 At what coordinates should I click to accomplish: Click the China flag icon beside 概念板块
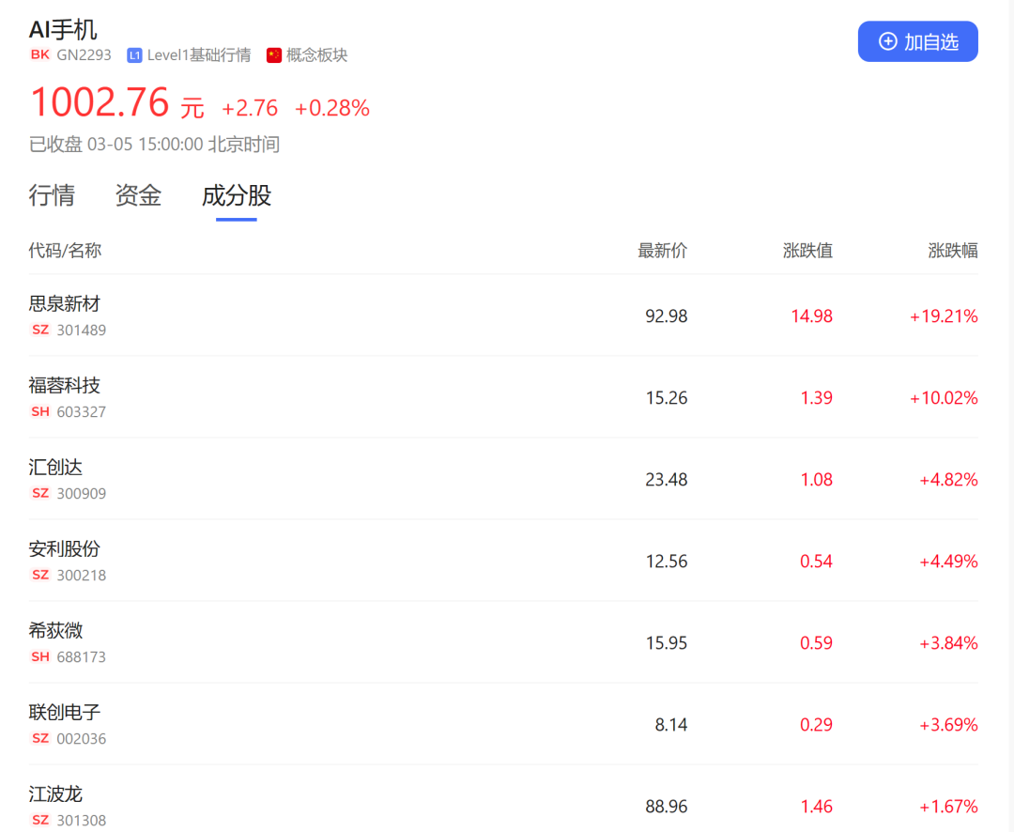[274, 55]
